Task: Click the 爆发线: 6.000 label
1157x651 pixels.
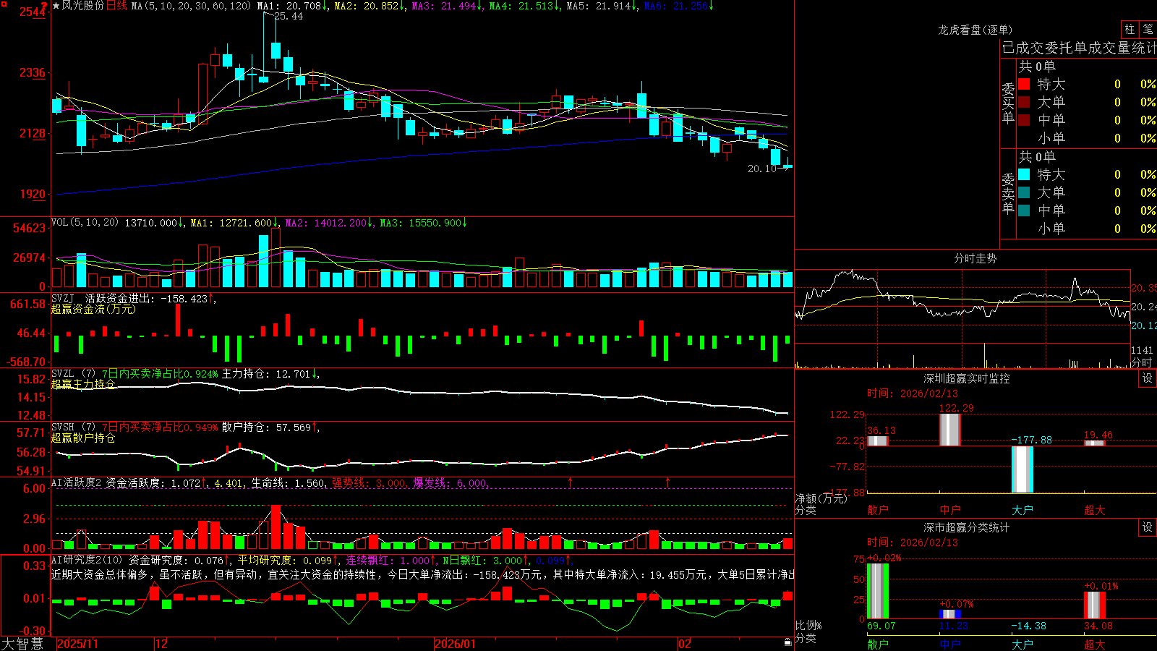Action: (450, 482)
